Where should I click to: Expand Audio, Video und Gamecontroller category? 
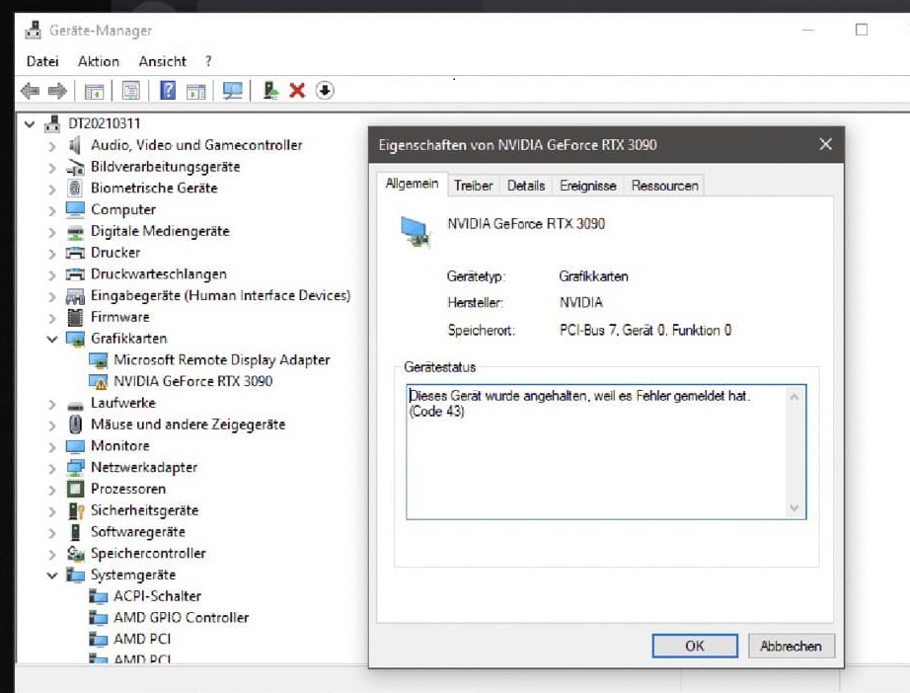pyautogui.click(x=52, y=146)
